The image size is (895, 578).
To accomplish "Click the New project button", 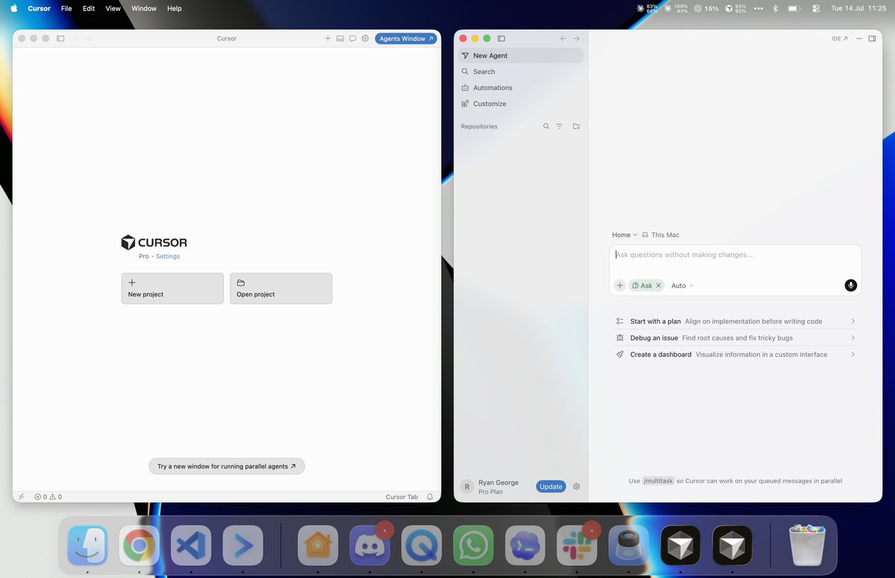I will (x=172, y=288).
